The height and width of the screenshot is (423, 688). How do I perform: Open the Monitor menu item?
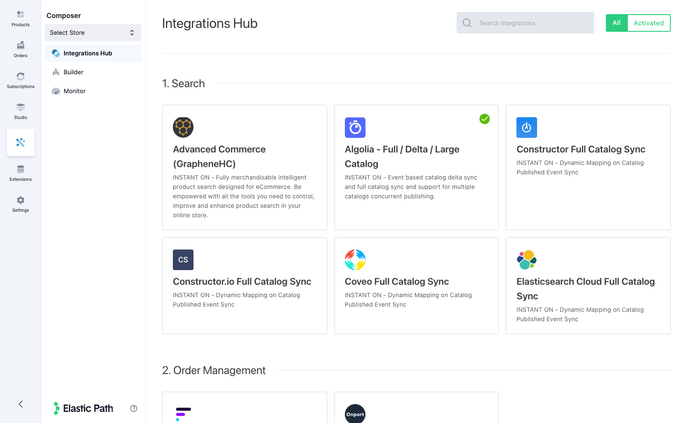(x=74, y=91)
